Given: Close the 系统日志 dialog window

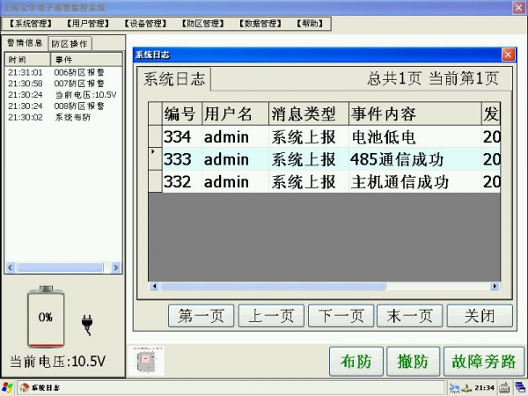Looking at the screenshot, I should coord(508,55).
